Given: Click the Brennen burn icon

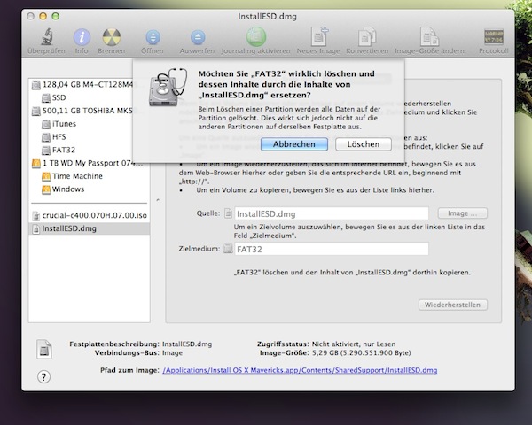Looking at the screenshot, I should point(112,37).
